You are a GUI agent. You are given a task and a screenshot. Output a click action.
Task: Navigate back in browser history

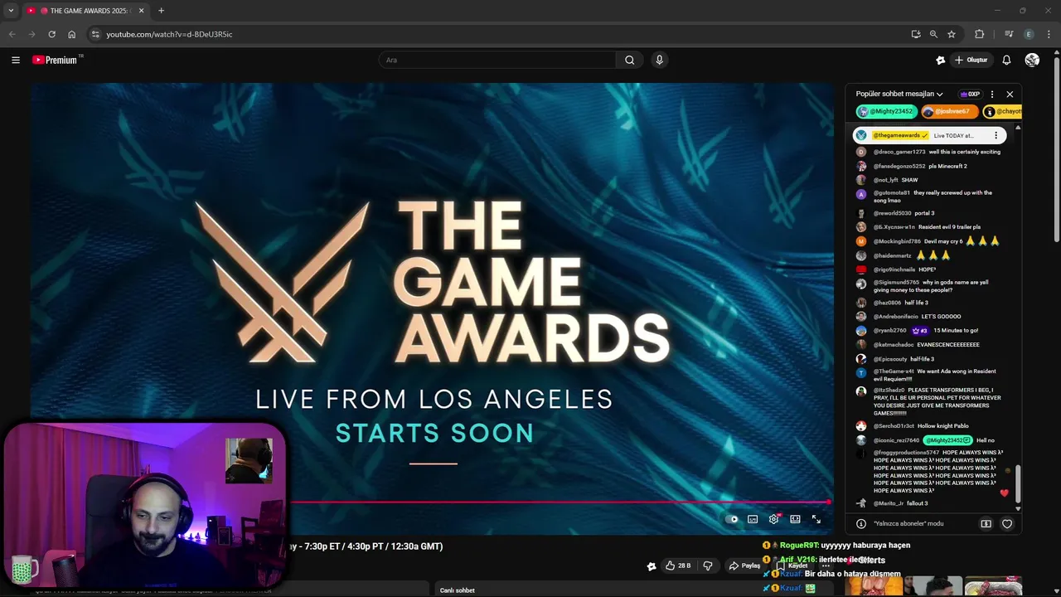coord(12,34)
